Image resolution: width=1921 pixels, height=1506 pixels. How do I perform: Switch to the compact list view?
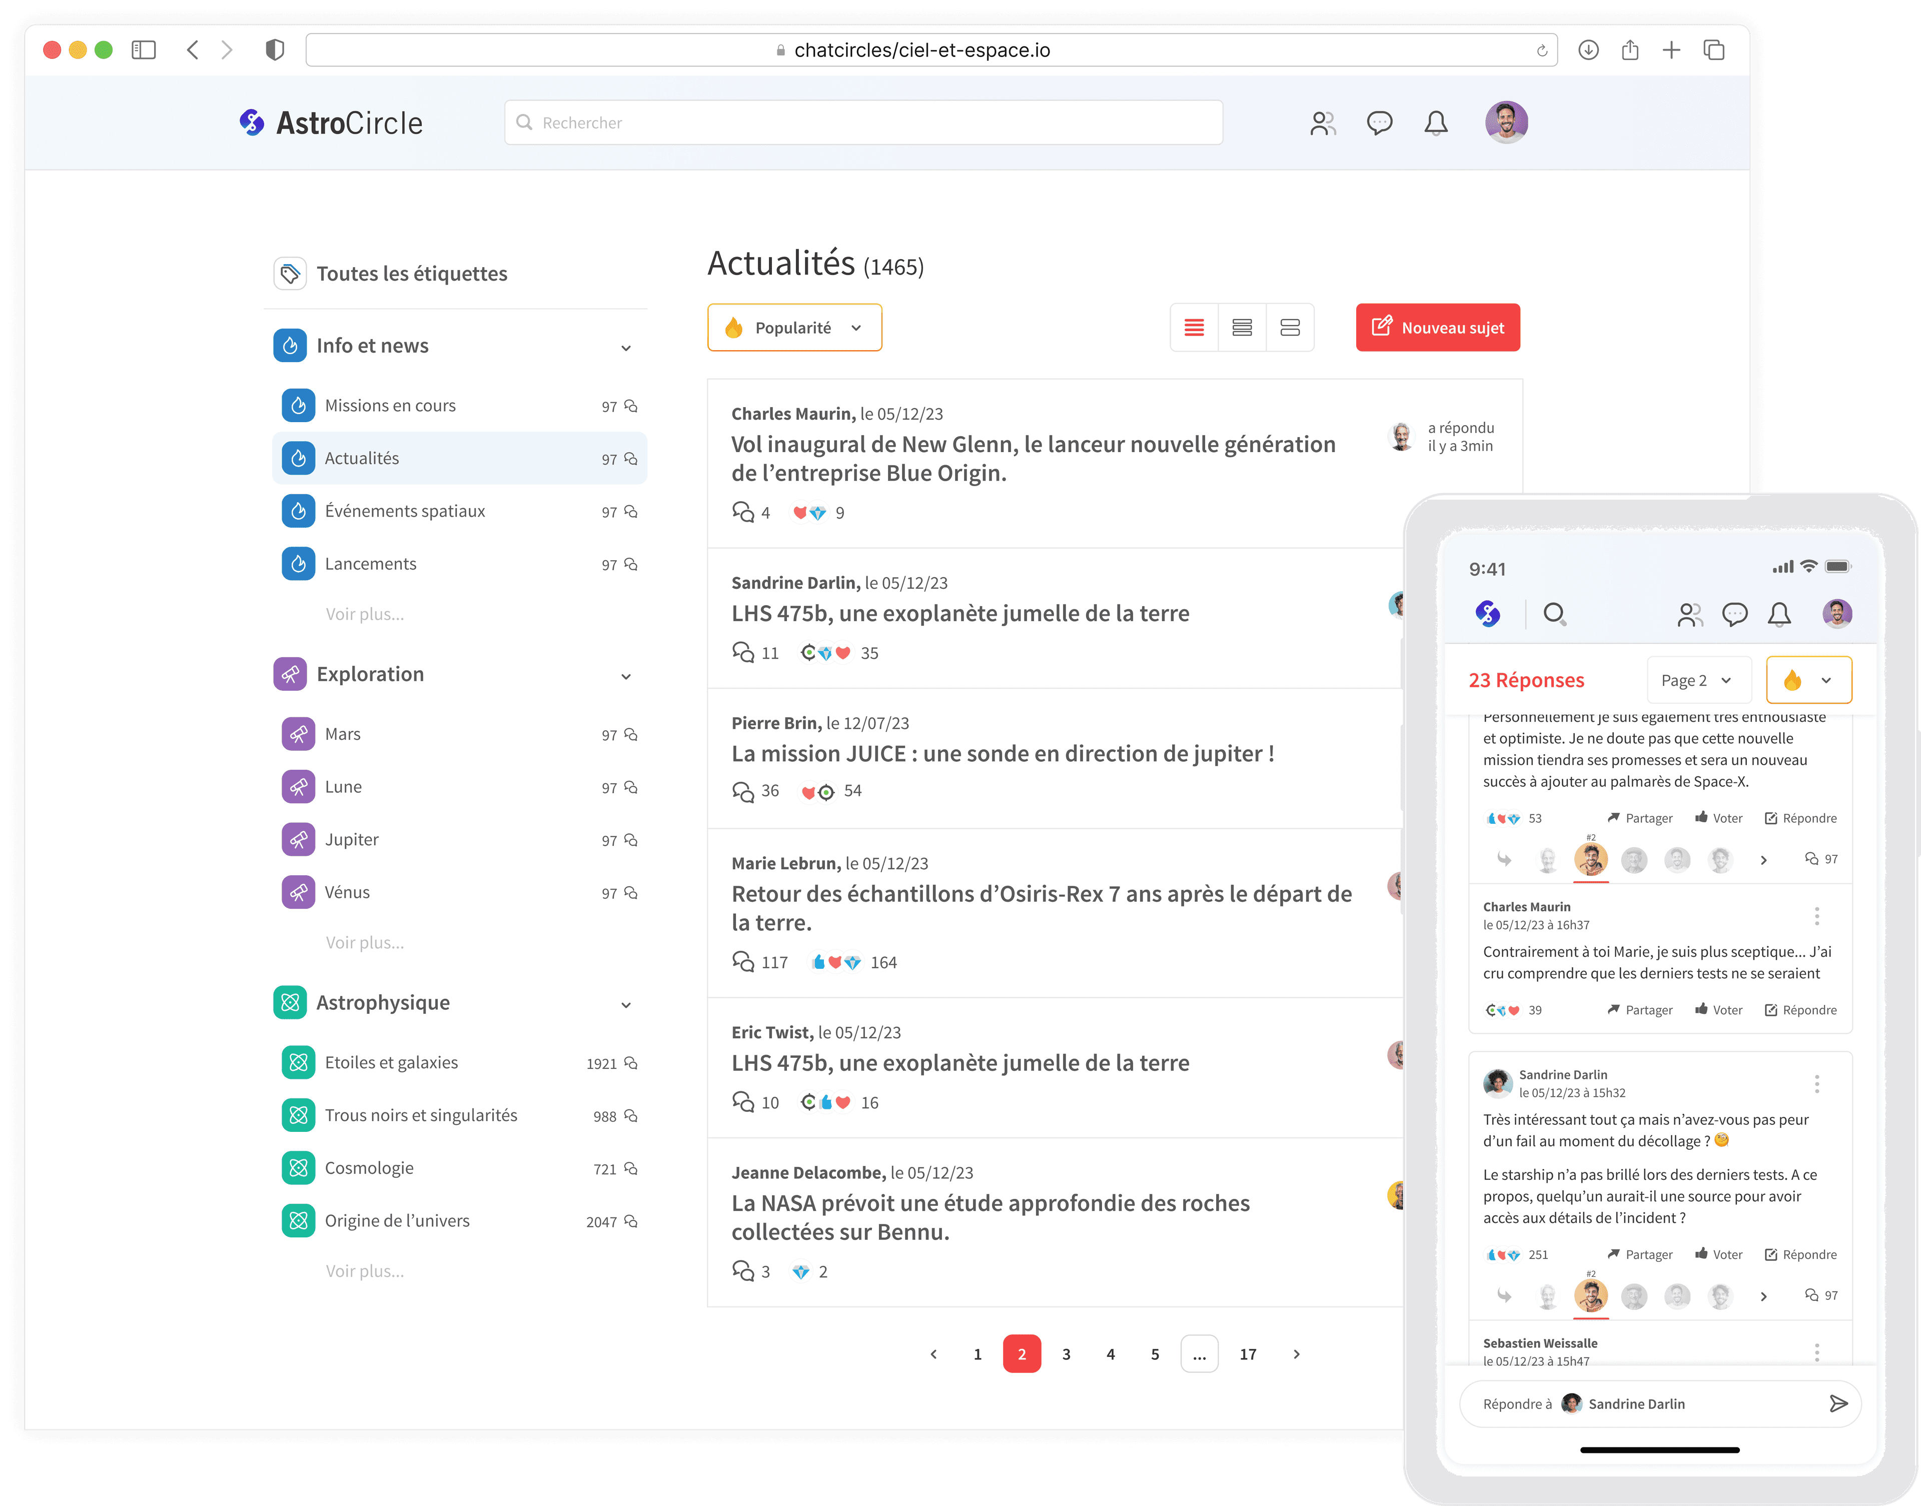(x=1194, y=328)
